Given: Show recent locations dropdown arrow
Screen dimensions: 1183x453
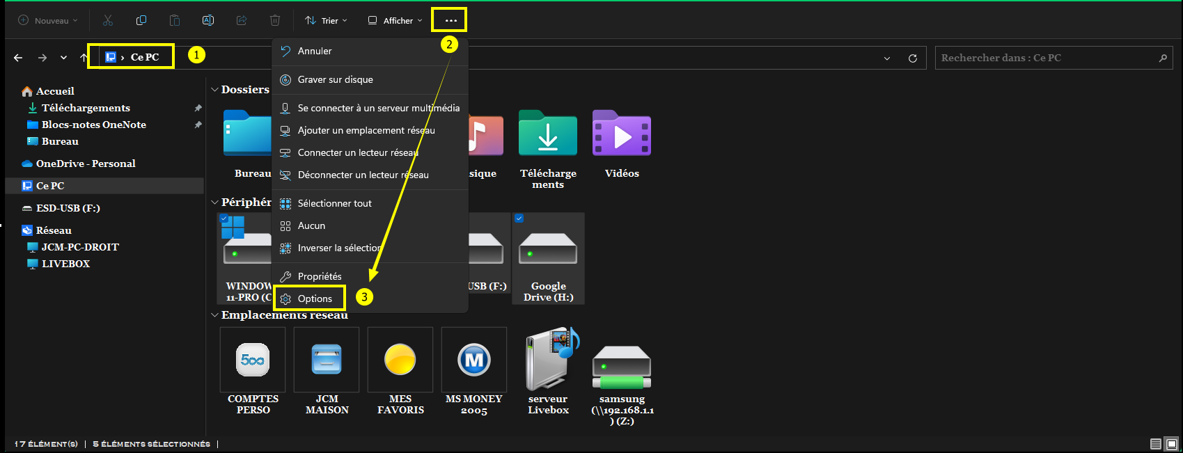Looking at the screenshot, I should pyautogui.click(x=63, y=58).
